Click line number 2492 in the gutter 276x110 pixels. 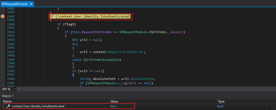pyautogui.click(x=11, y=32)
